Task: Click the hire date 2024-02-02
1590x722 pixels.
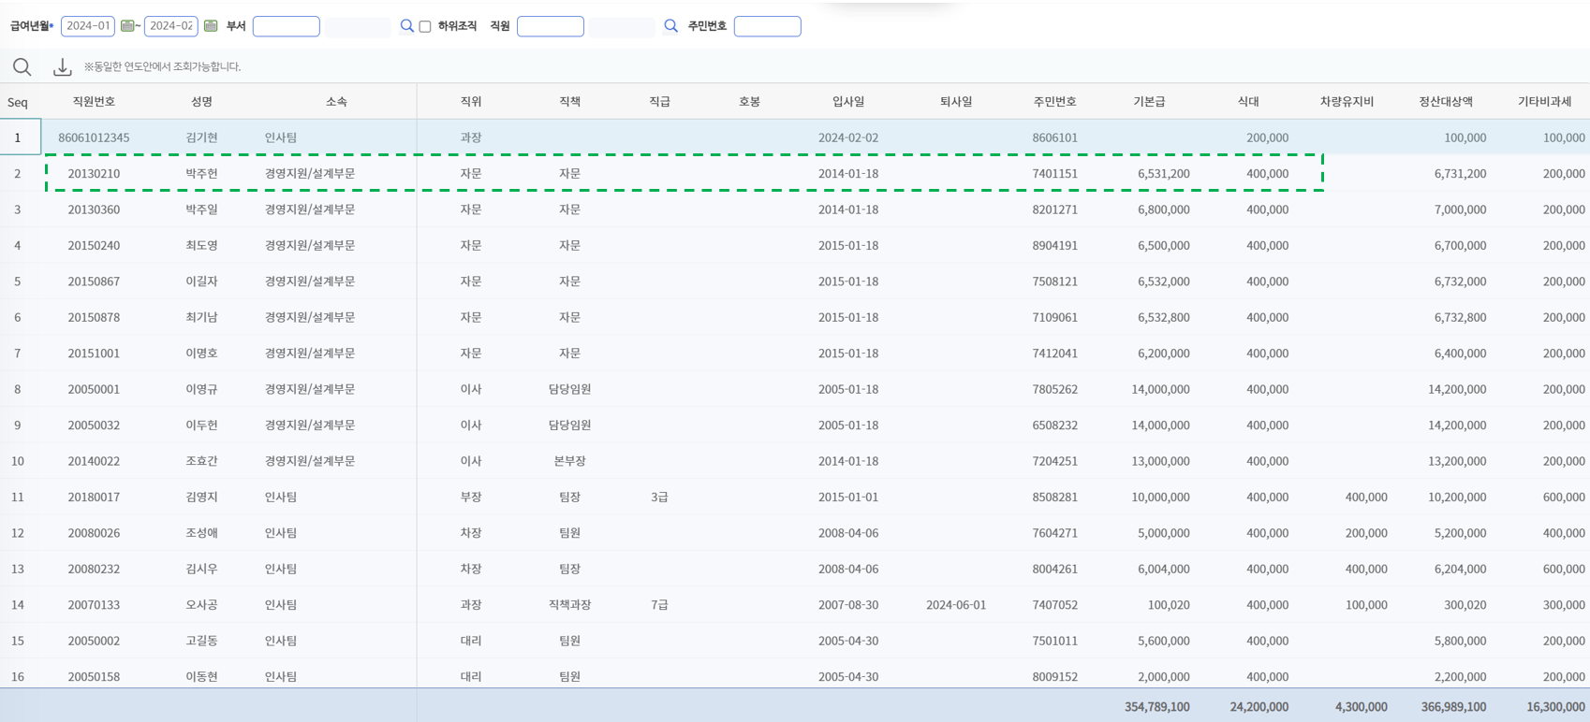Action: coord(848,137)
